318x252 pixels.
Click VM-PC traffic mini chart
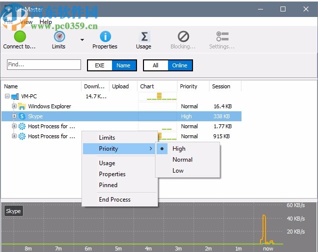click(157, 96)
